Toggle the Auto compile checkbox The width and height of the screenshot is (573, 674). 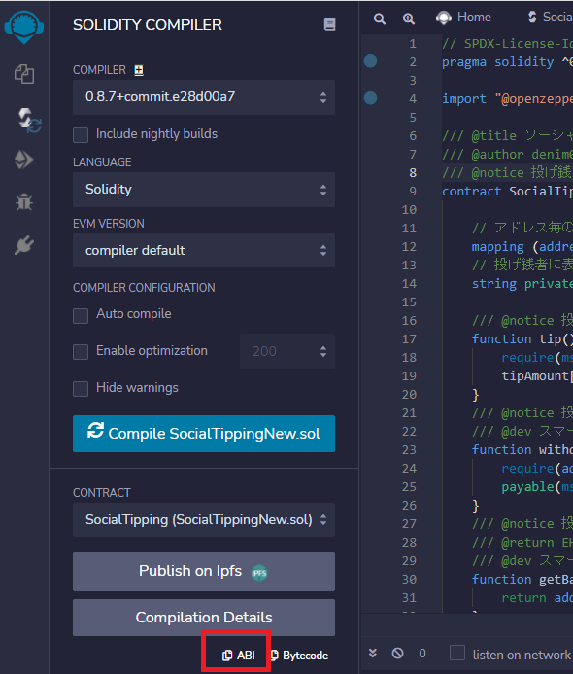(81, 315)
